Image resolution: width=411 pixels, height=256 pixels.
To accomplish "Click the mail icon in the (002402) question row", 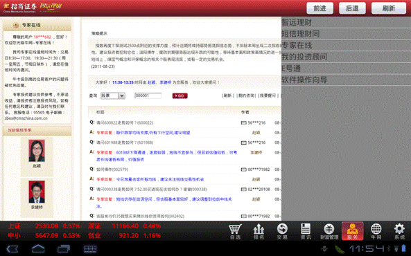I will [x=243, y=216].
